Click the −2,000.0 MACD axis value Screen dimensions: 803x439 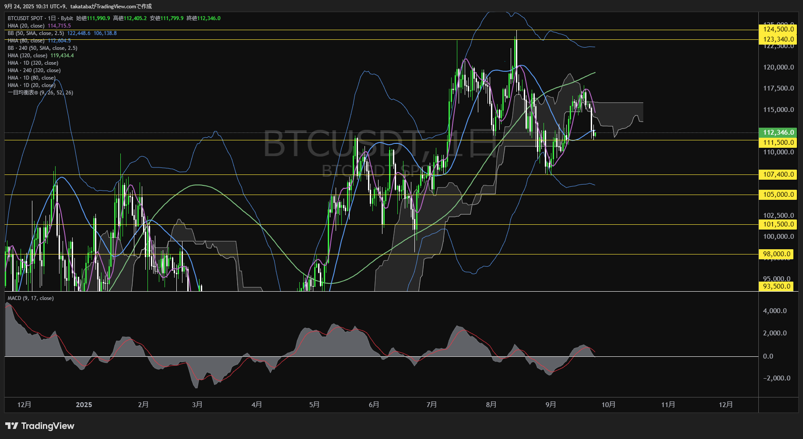coord(777,378)
